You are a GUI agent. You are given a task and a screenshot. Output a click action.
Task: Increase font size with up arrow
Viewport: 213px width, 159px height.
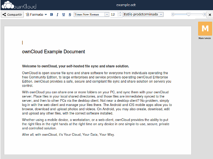pyautogui.click(x=120, y=13)
